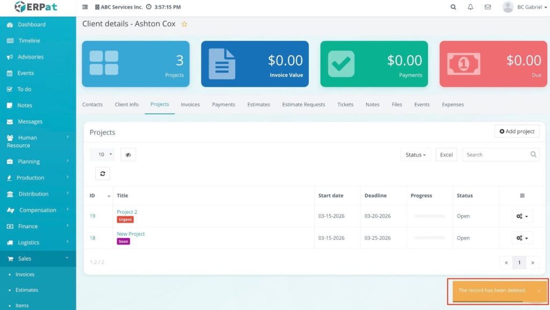Screen dimensions: 550x310
Task: Click the sidebar hamburger toggle icon
Action: click(x=85, y=7)
